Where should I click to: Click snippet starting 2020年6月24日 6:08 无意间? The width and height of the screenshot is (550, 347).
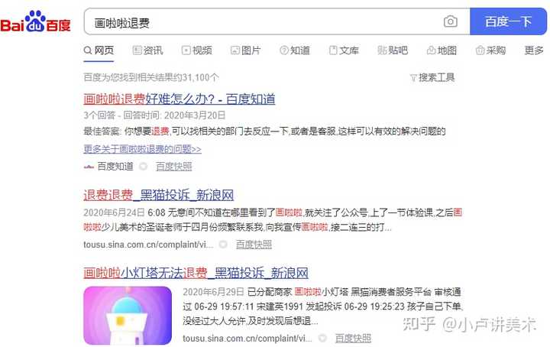pyautogui.click(x=273, y=220)
